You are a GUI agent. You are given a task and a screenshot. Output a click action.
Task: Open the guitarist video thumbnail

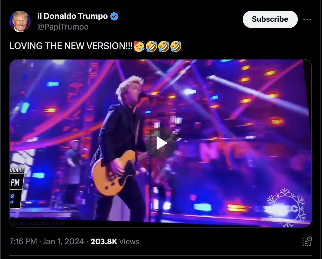click(x=161, y=143)
